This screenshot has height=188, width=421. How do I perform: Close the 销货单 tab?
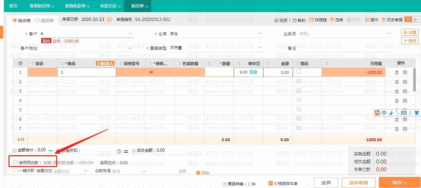click(147, 7)
